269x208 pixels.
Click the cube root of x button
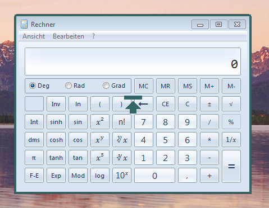pyautogui.click(x=122, y=158)
